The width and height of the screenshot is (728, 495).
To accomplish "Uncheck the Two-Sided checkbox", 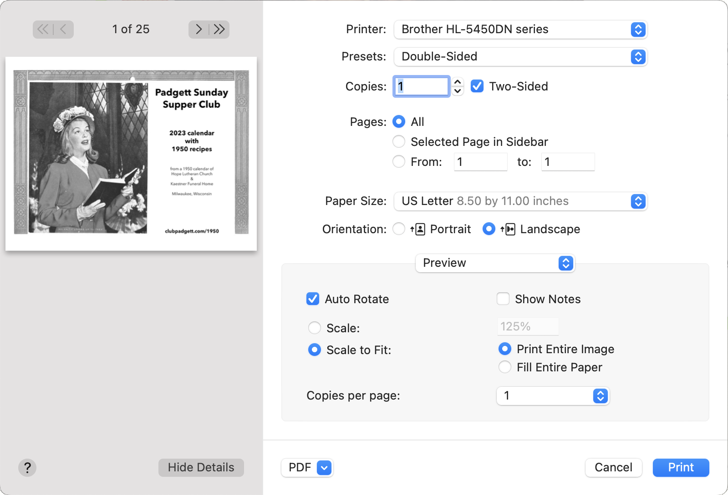I will coord(477,86).
